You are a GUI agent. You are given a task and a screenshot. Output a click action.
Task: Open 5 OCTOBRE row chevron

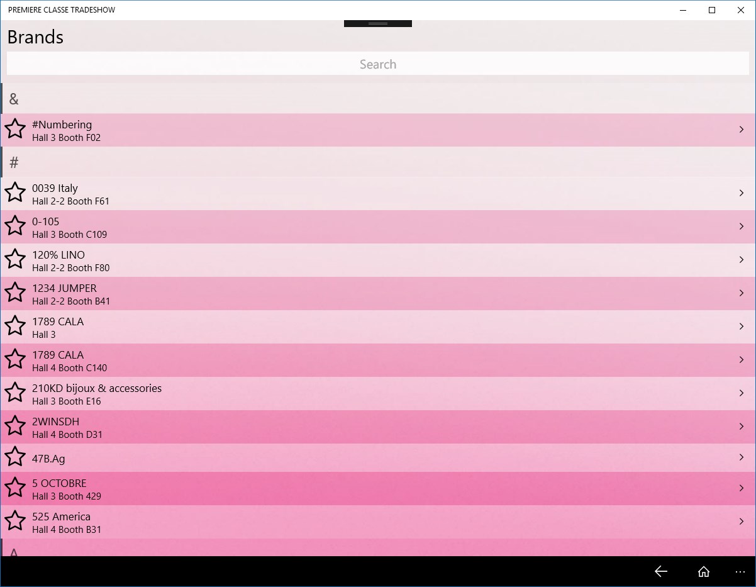(x=742, y=488)
